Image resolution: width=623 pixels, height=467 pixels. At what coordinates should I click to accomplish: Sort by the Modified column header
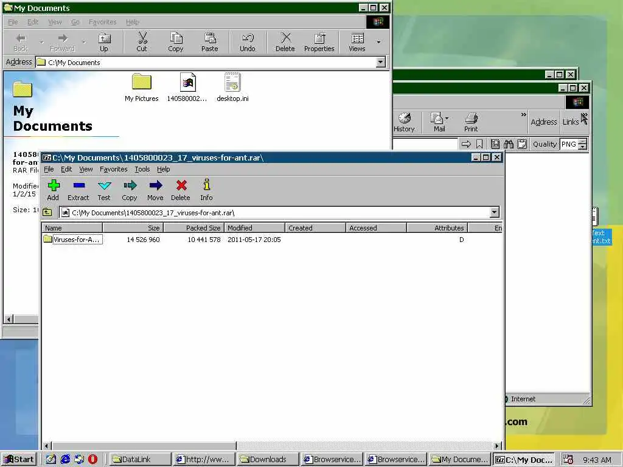(255, 228)
